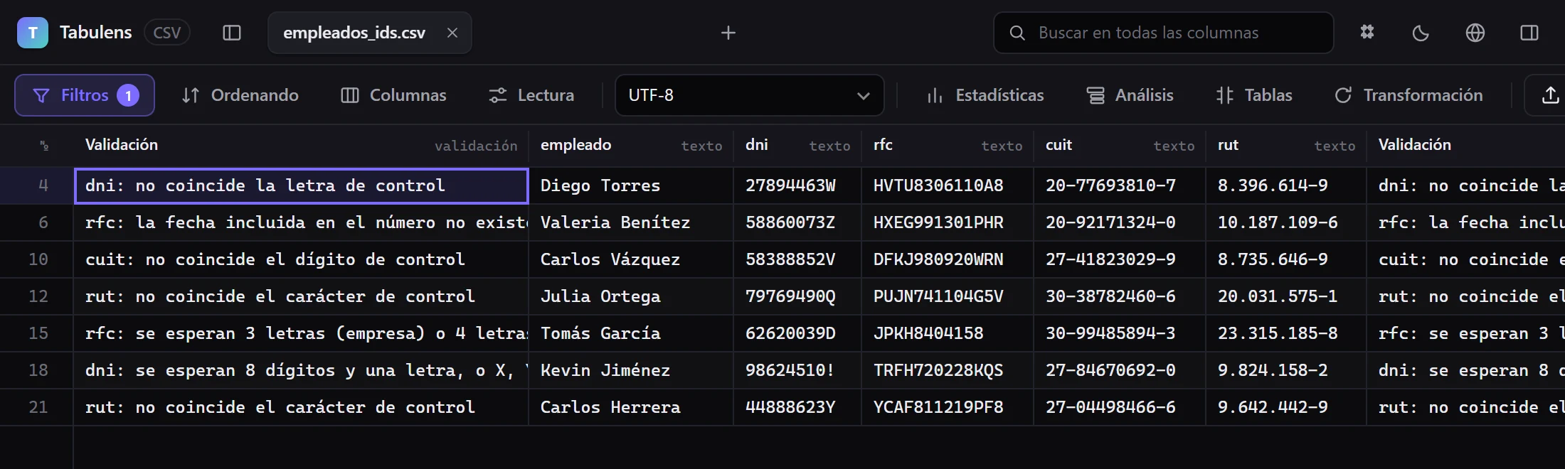
Task: Select the dni cell 27894463W
Action: (797, 185)
